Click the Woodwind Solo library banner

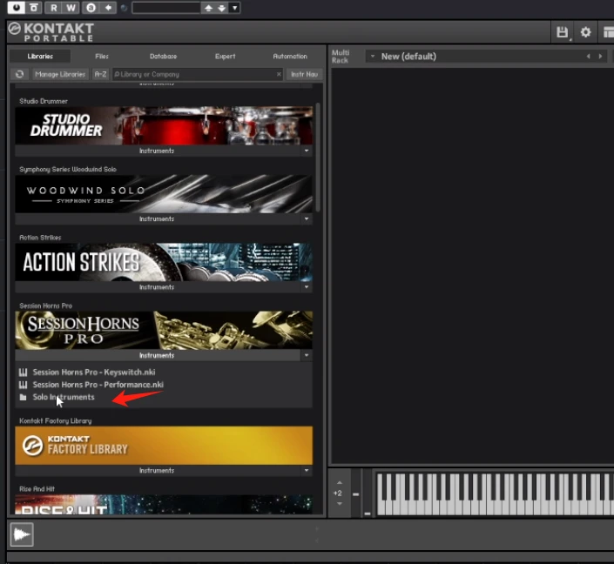point(164,194)
